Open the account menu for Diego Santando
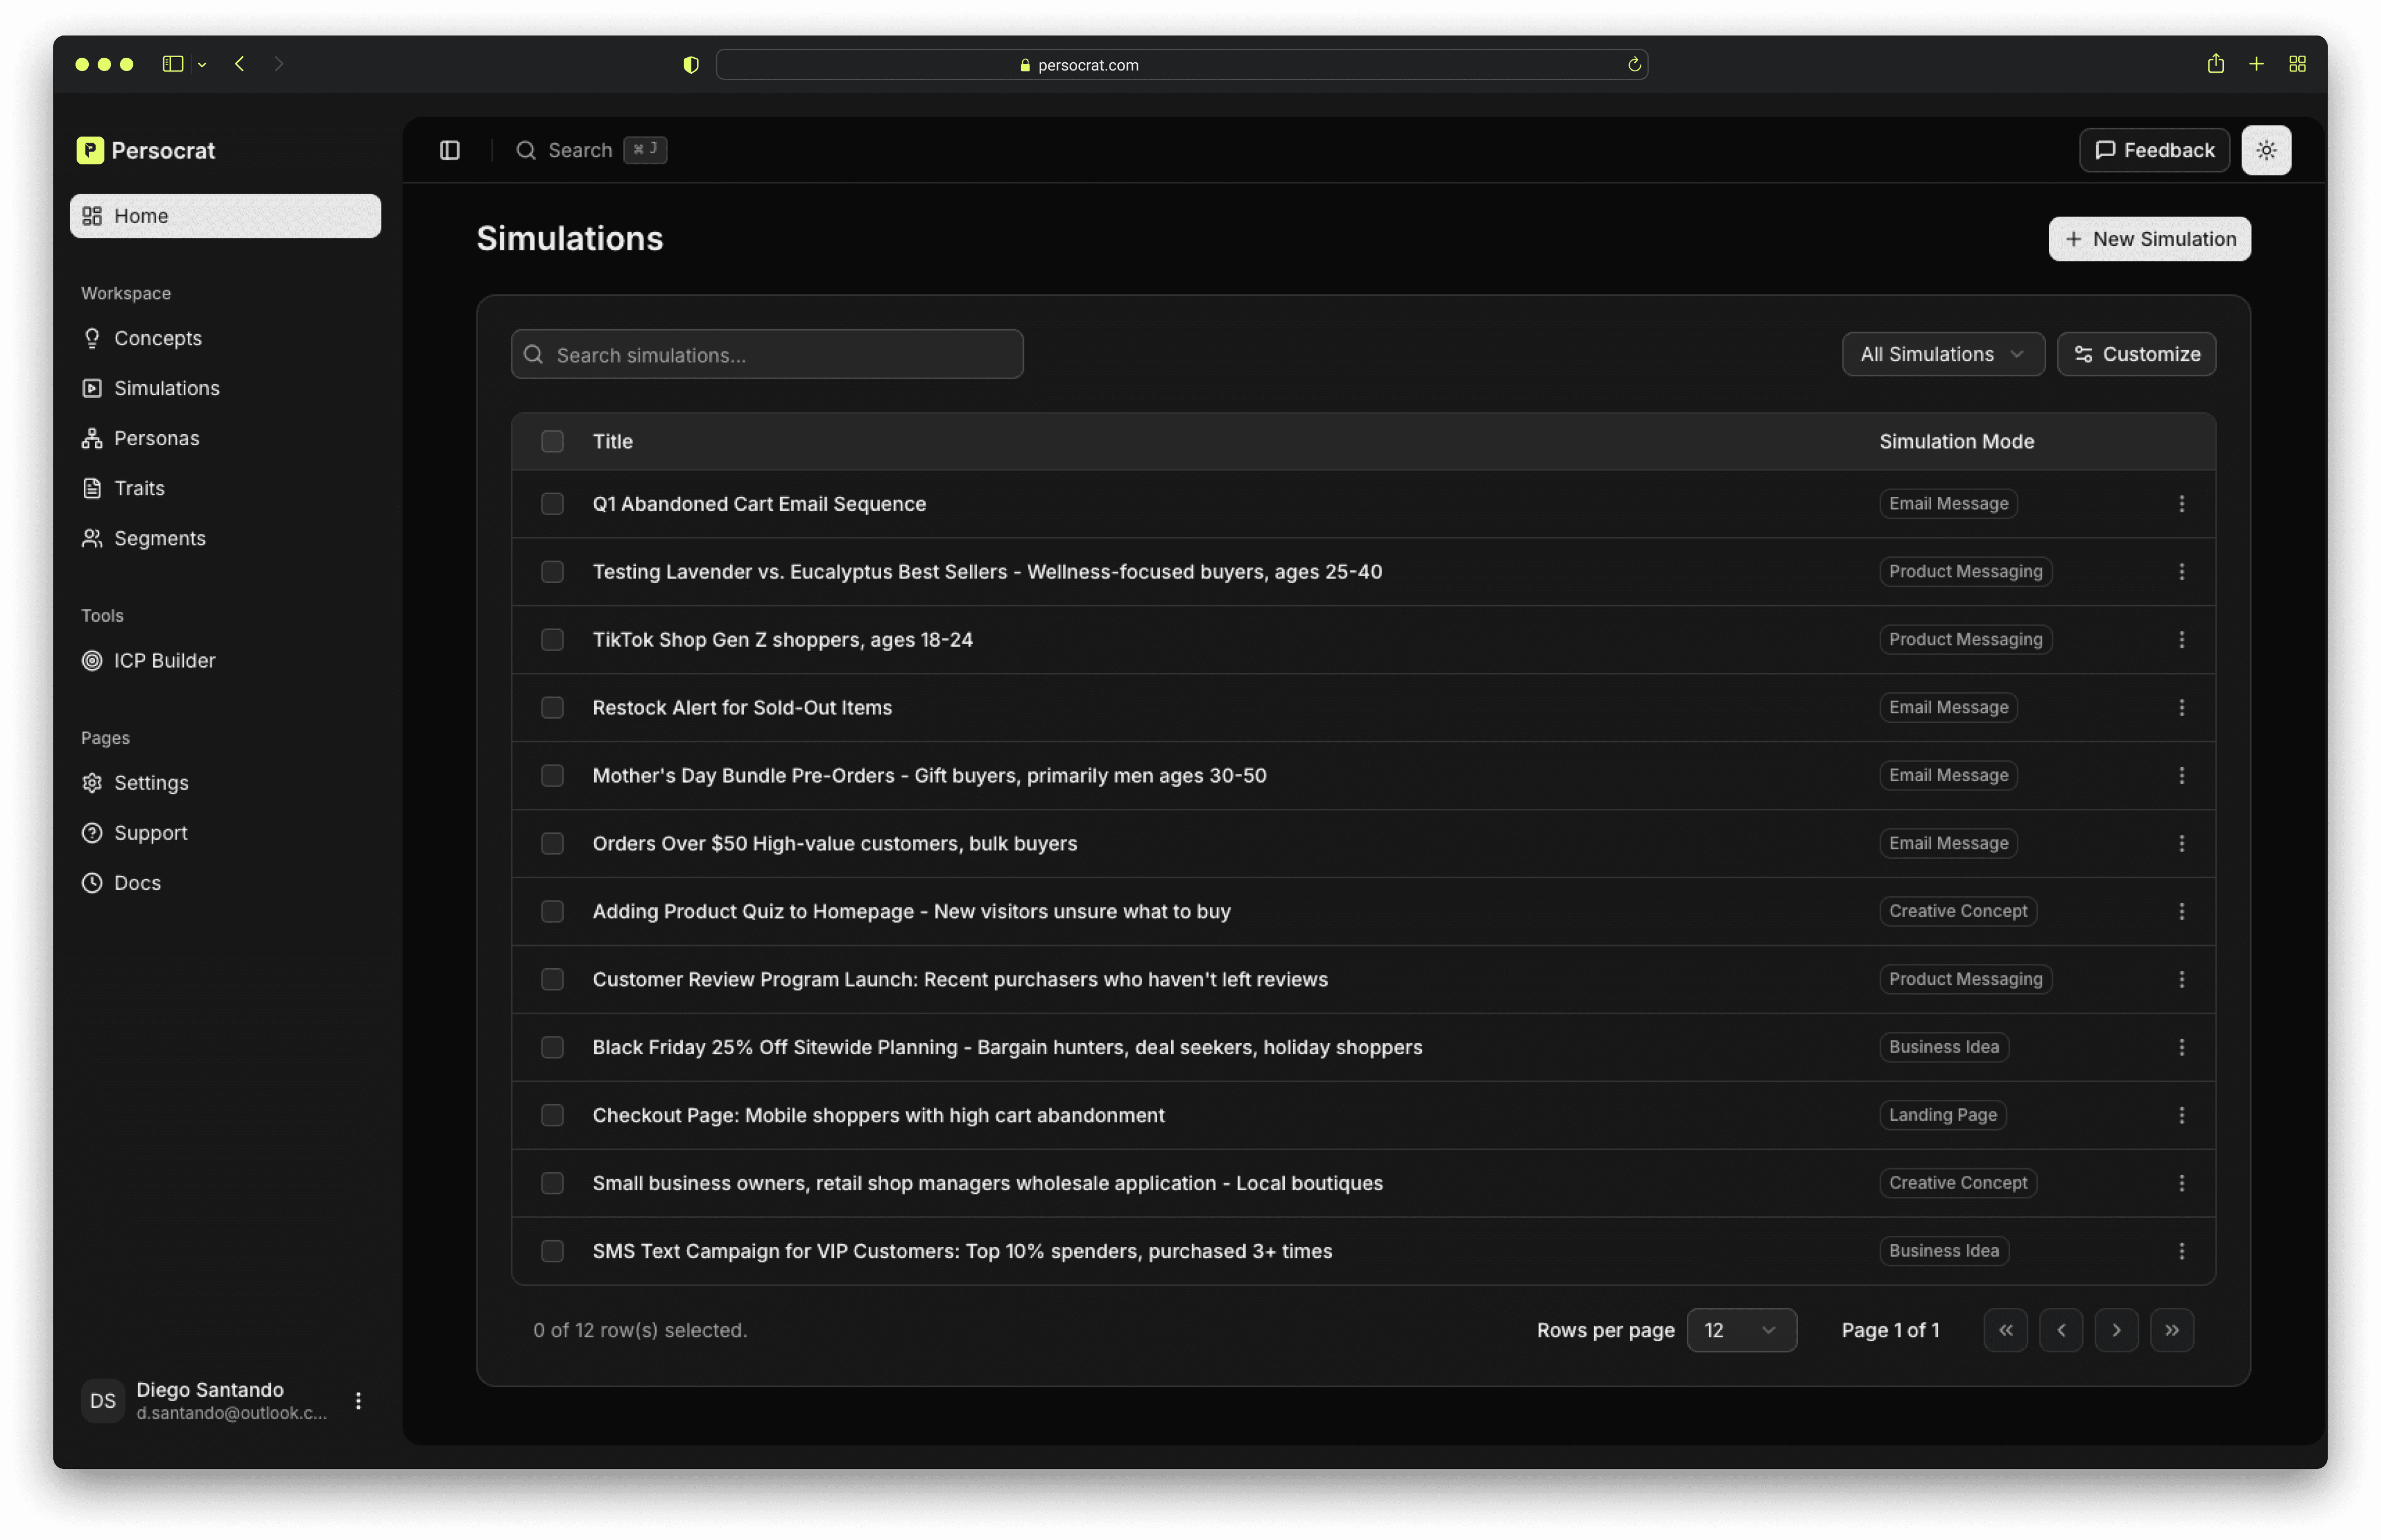 pyautogui.click(x=358, y=1400)
